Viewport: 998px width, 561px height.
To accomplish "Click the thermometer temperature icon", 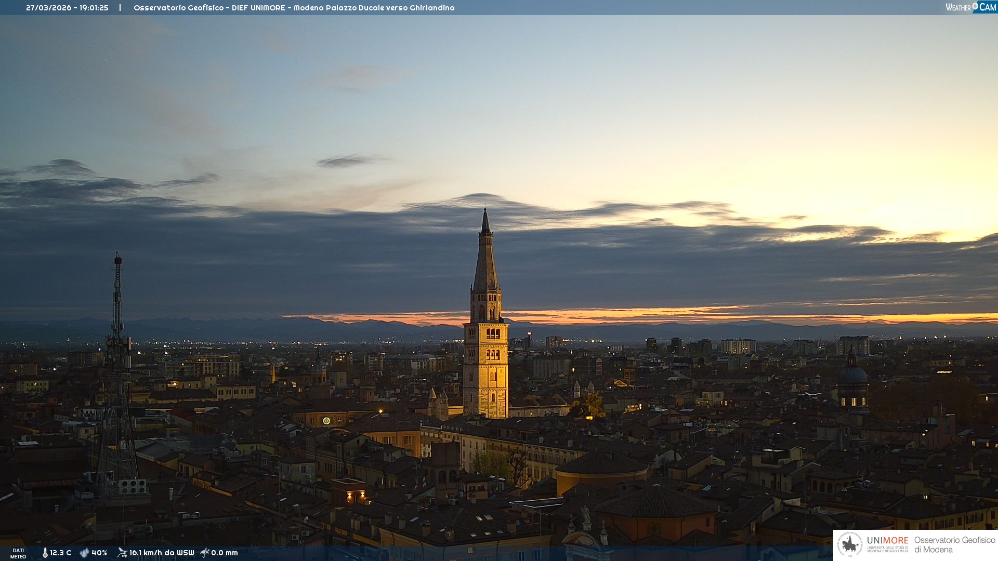I will (45, 553).
